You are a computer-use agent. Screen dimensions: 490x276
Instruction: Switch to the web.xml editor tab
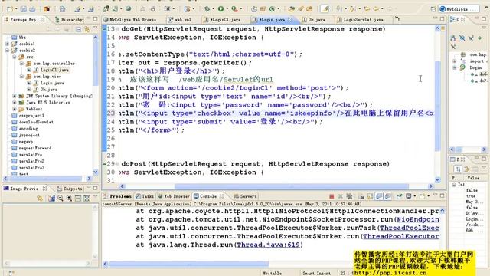(x=180, y=19)
